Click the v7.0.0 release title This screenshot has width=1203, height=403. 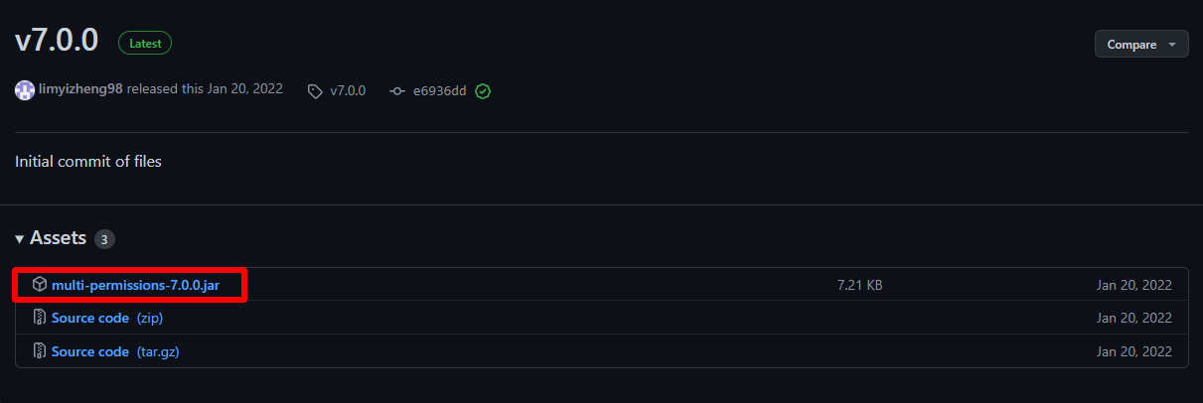coord(57,41)
